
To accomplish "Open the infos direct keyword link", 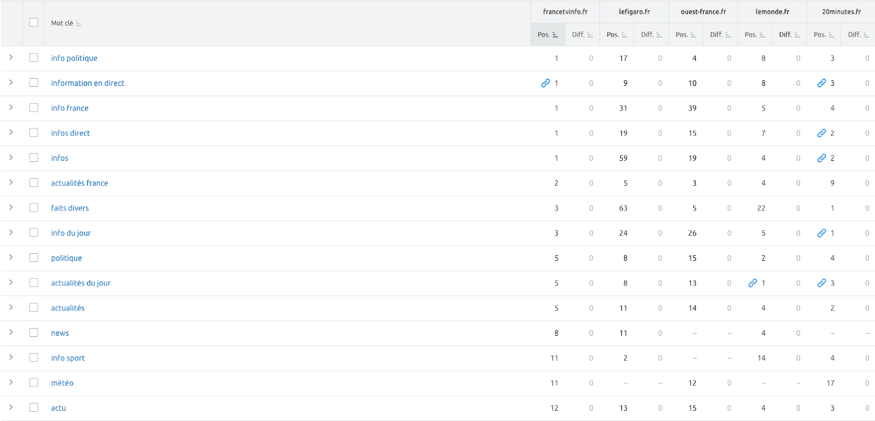I will (71, 133).
